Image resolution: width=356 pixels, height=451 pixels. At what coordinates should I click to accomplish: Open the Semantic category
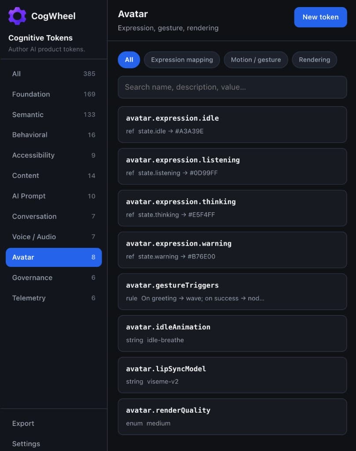tap(54, 115)
